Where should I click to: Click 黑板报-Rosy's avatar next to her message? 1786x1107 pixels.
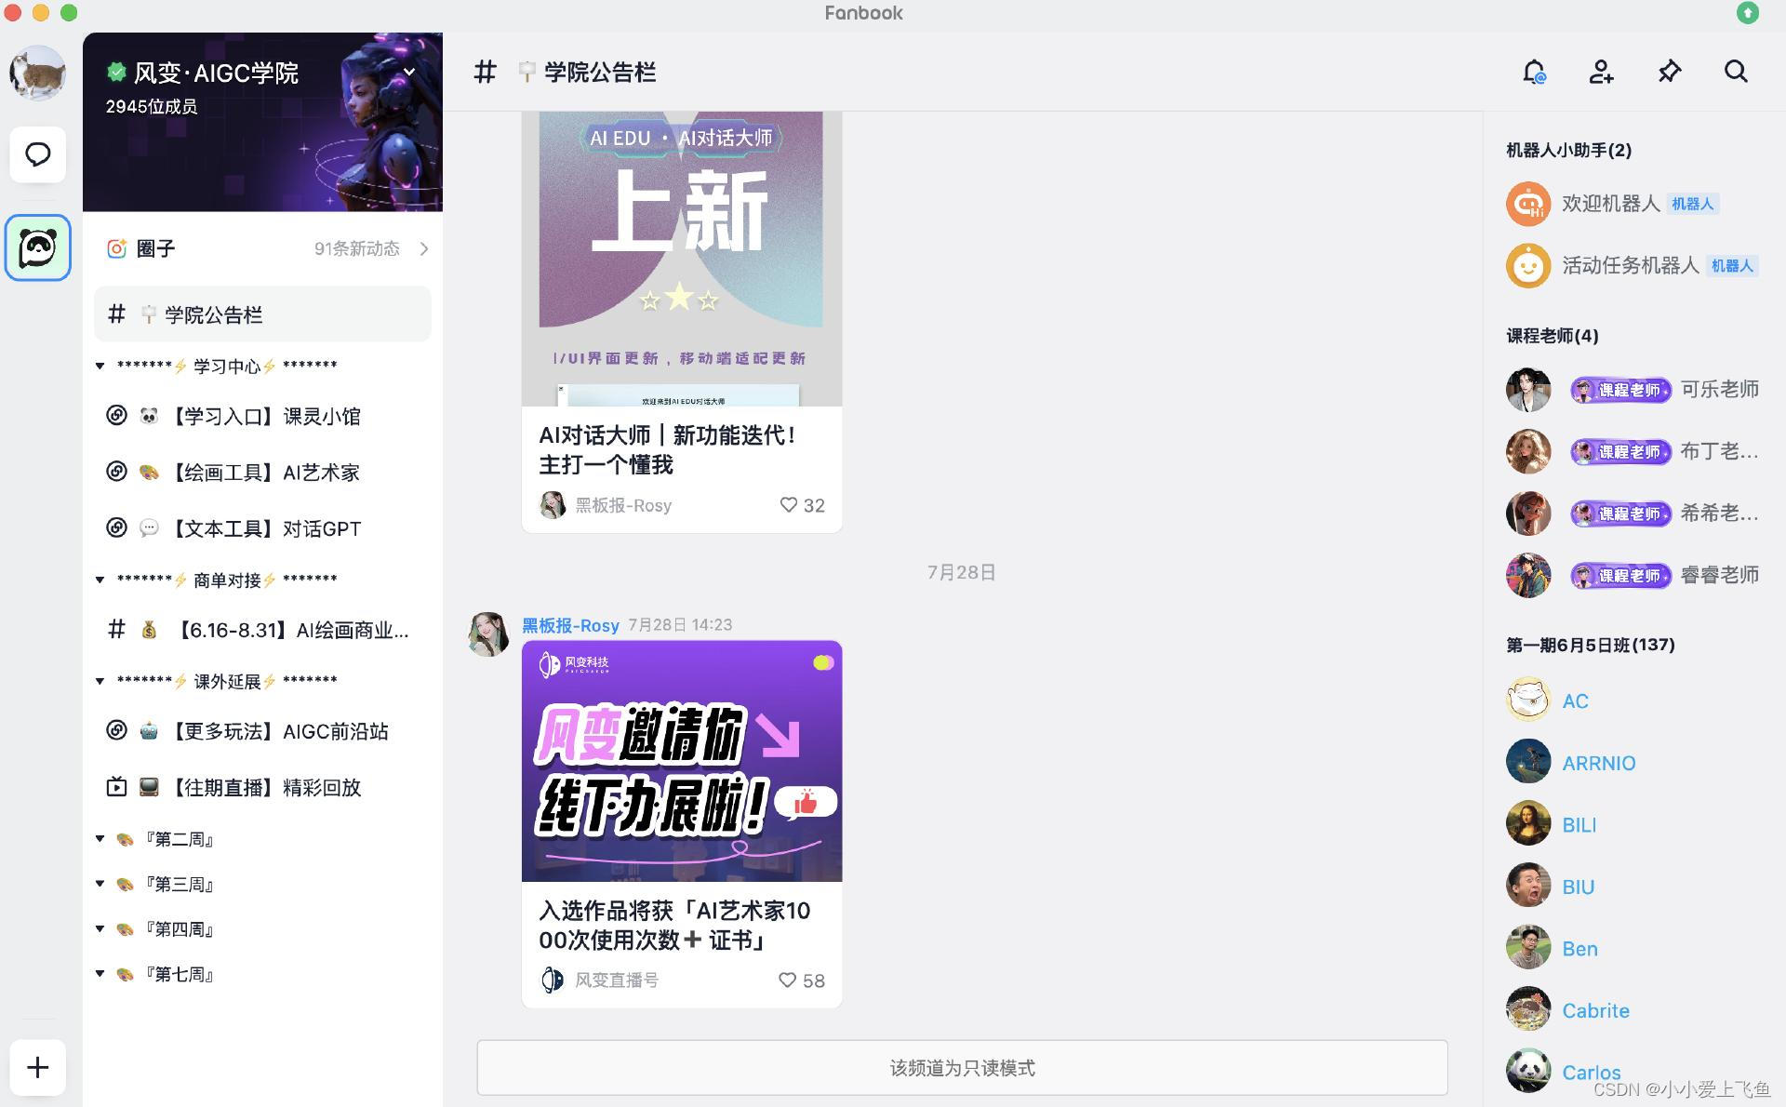(487, 634)
